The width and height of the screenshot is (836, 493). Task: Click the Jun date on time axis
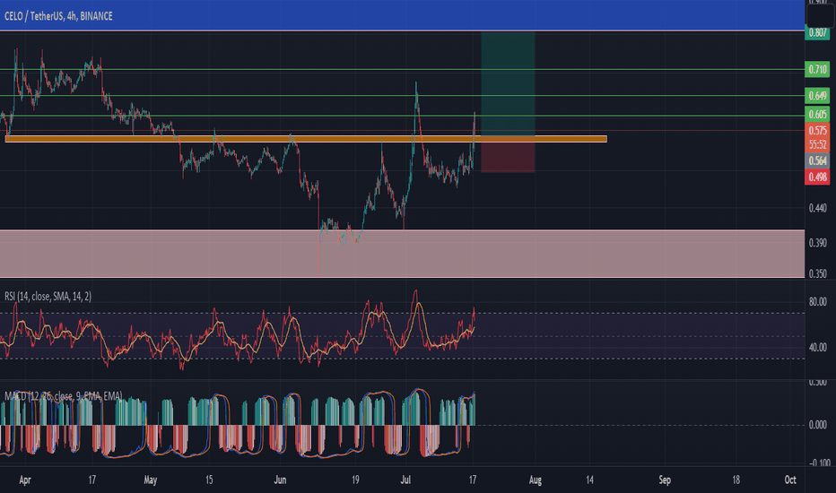(x=280, y=480)
